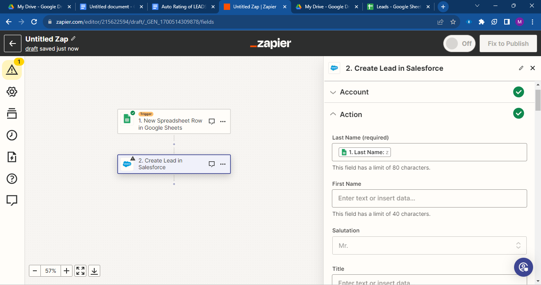The image size is (541, 285).
Task: Click the Fix to Publish button
Action: tap(508, 43)
